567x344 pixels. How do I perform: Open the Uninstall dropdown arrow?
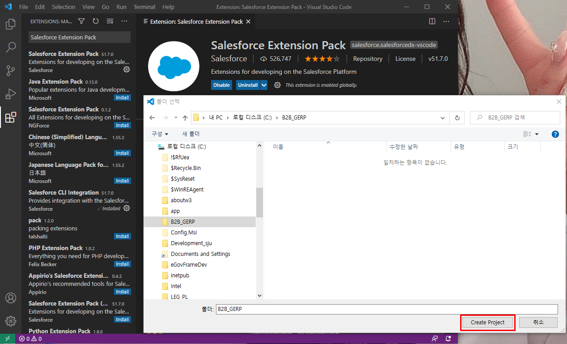click(x=264, y=85)
